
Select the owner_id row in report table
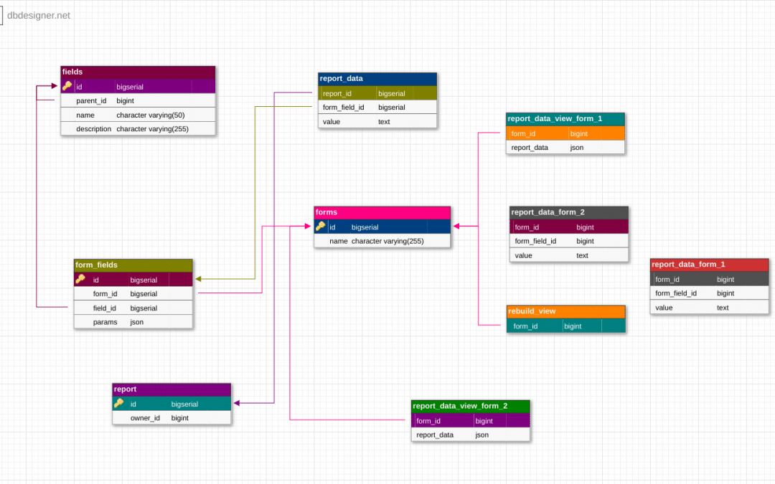171,418
